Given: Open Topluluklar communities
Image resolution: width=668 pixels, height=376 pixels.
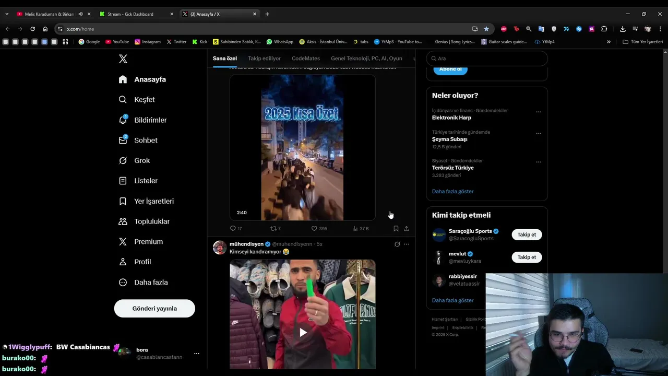Looking at the screenshot, I should [144, 221].
